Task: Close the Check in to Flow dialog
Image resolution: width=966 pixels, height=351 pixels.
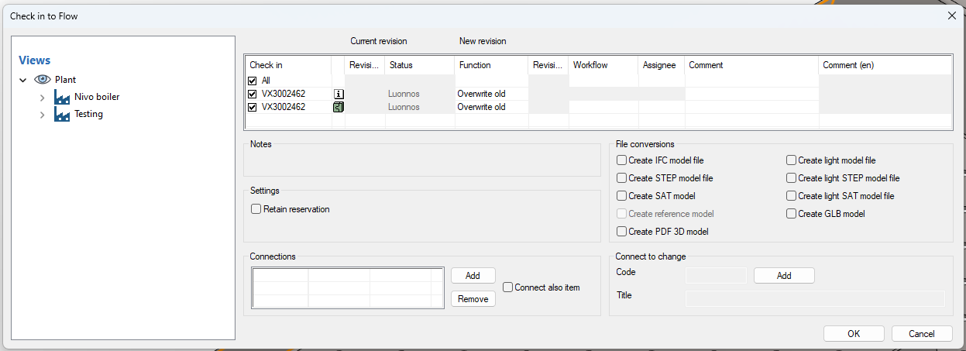Action: coord(952,15)
